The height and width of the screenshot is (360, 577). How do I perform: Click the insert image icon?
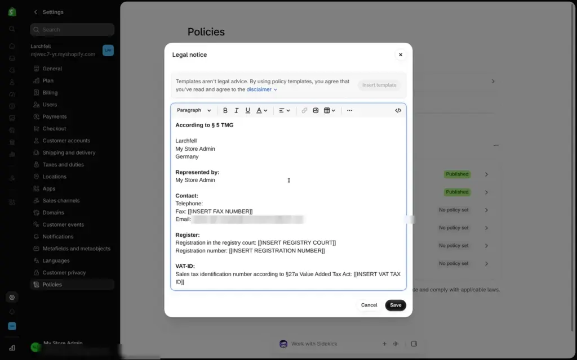pos(316,110)
